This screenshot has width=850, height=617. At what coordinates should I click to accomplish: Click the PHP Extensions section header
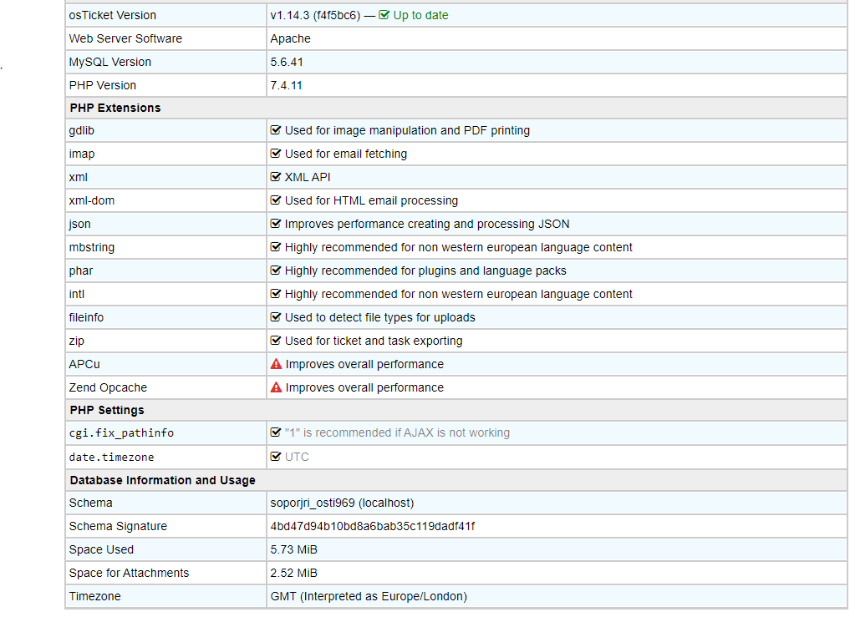coord(115,108)
